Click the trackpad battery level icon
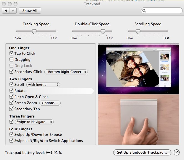 (x=49, y=152)
